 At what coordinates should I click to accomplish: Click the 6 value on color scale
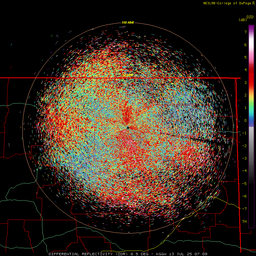(x=245, y=45)
